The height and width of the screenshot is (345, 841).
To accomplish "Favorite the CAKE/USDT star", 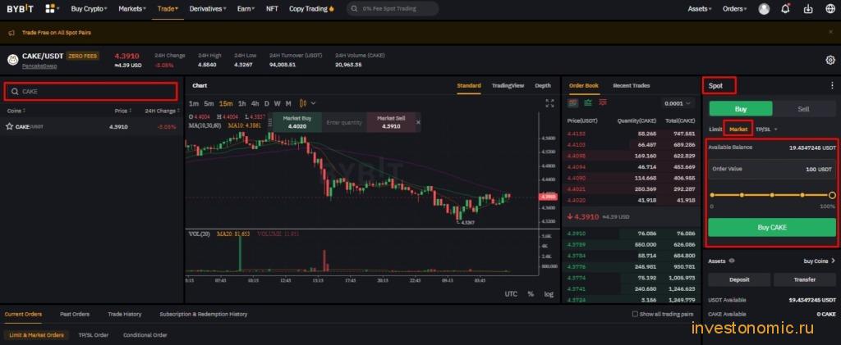I will [9, 127].
